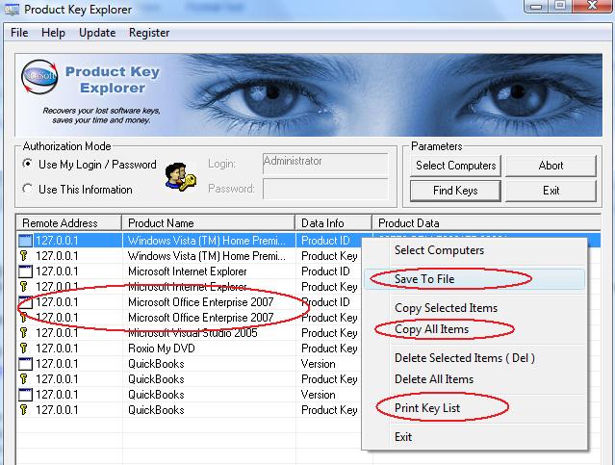615x465 pixels.
Task: Click the Product Key Explorer title bar icon
Action: (x=11, y=9)
